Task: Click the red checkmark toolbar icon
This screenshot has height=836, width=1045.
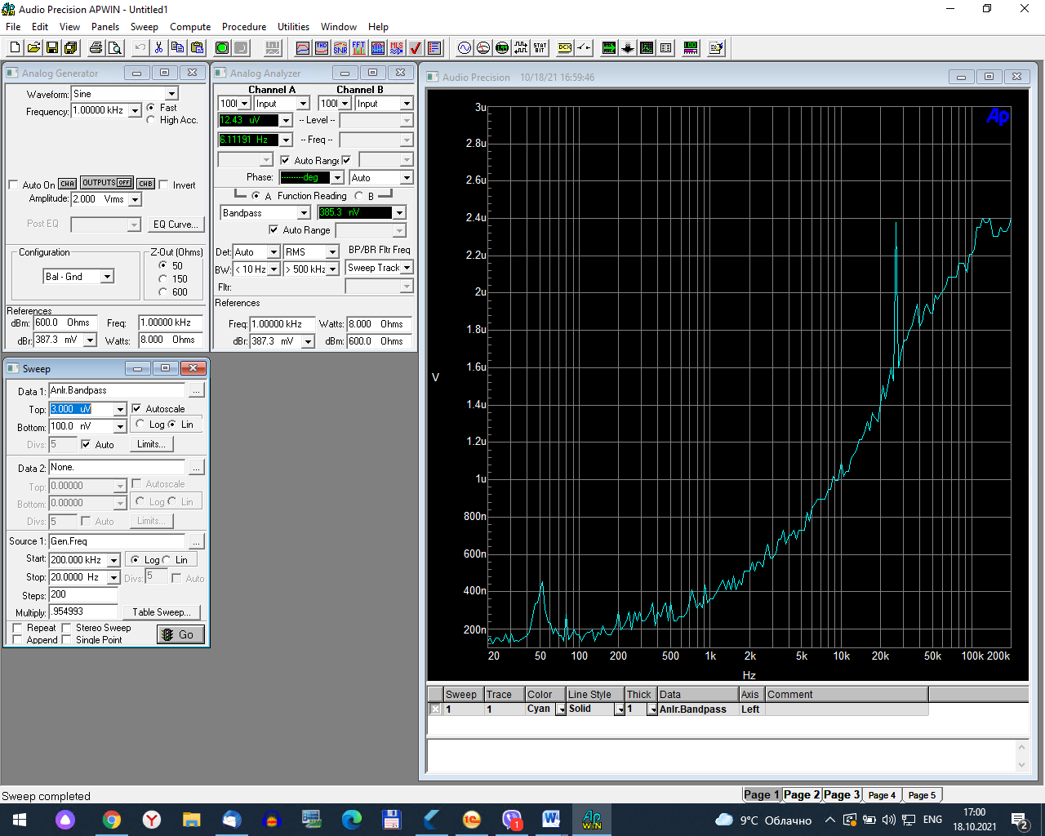Action: point(416,48)
